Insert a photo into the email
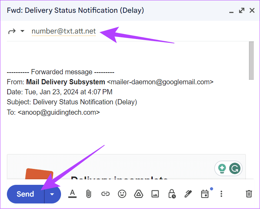Viewport: 260px width, 209px height. point(155,194)
